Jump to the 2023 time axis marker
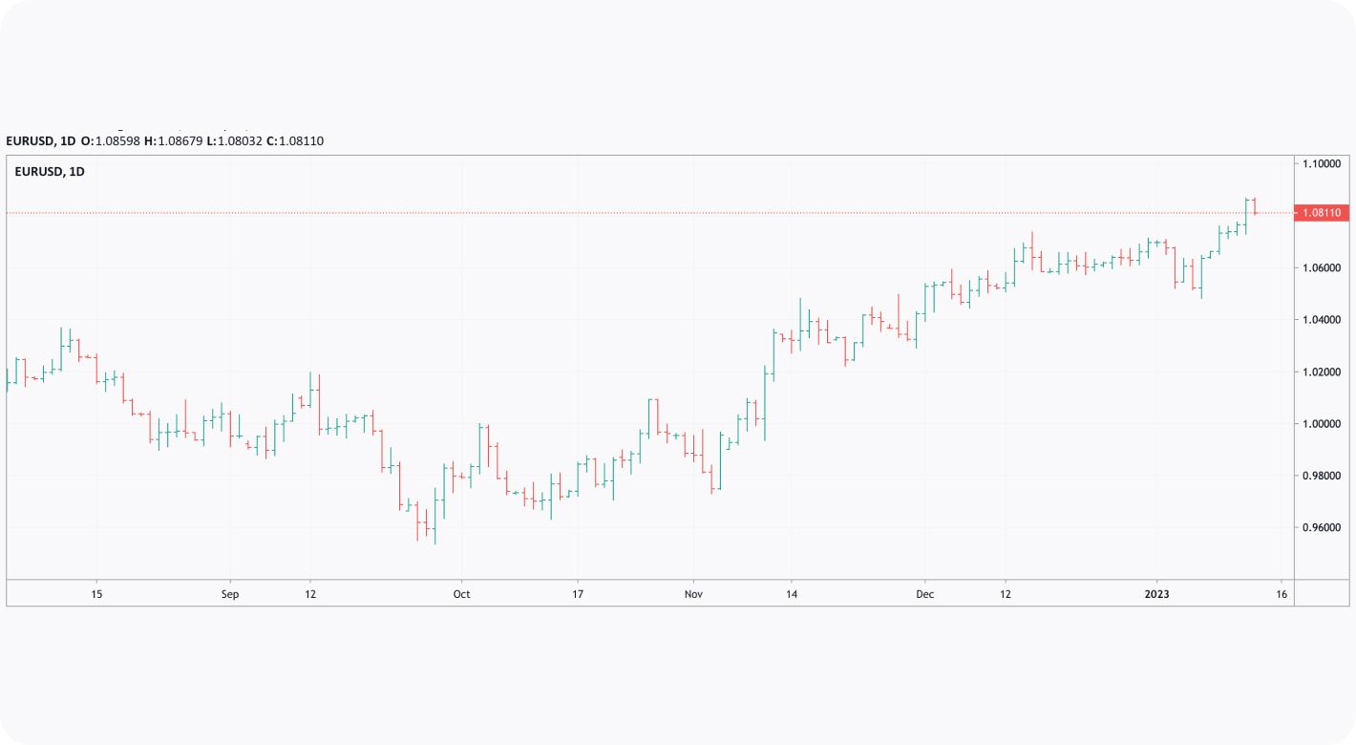1356x745 pixels. pyautogui.click(x=1156, y=594)
